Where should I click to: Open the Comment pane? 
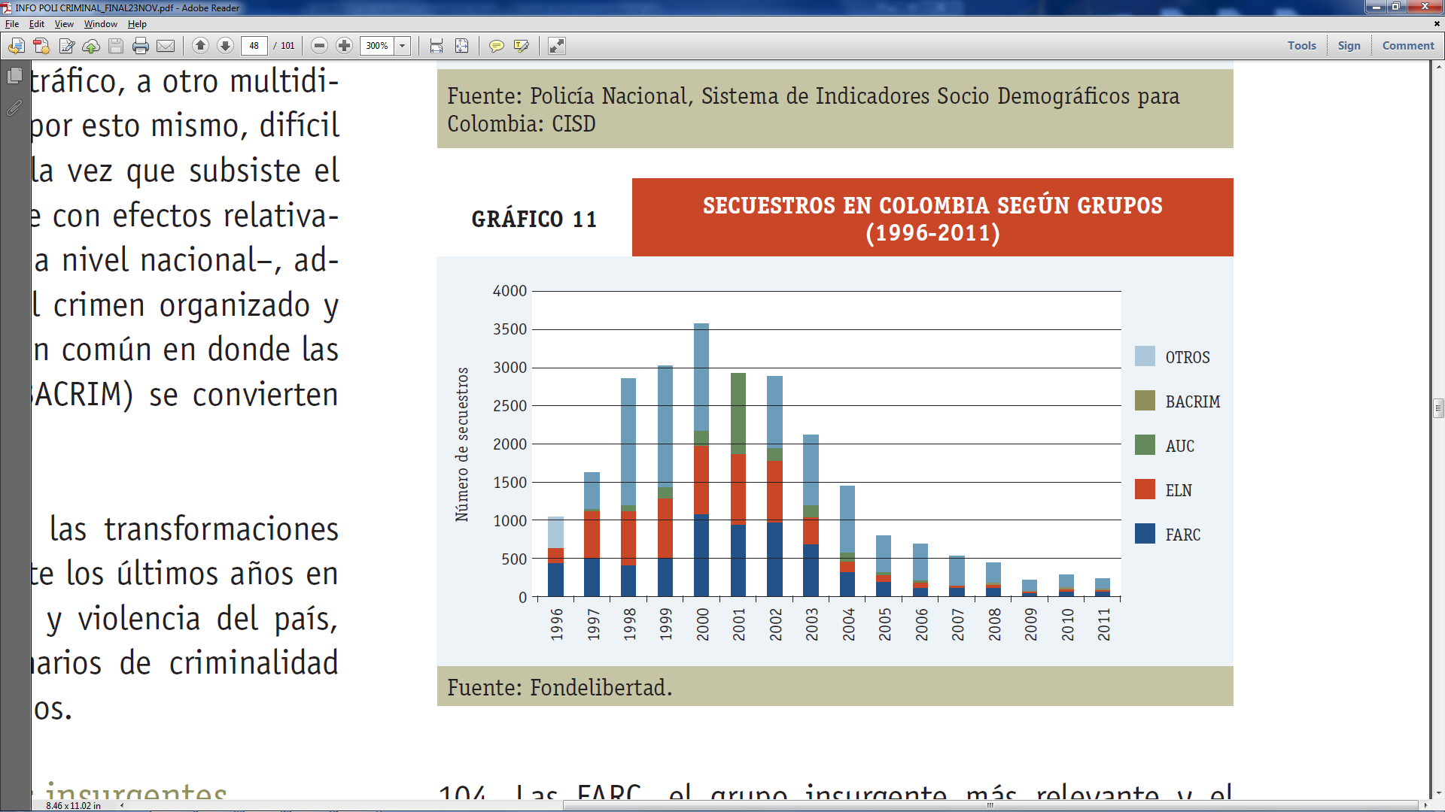point(1408,46)
